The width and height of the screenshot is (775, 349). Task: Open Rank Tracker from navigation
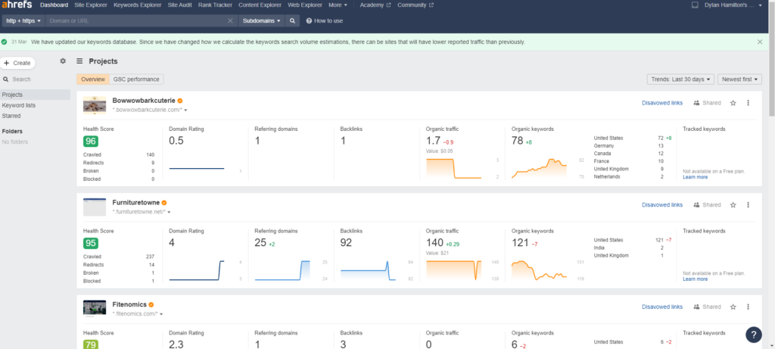216,5
